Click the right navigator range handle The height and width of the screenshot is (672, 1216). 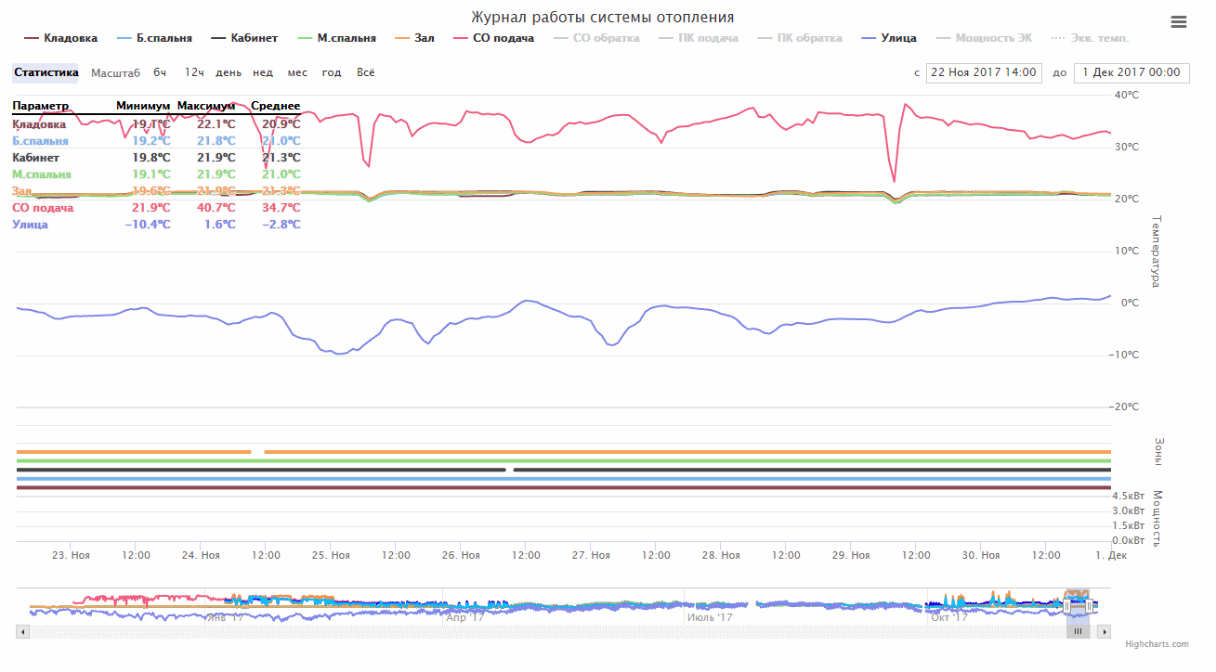click(x=1089, y=605)
